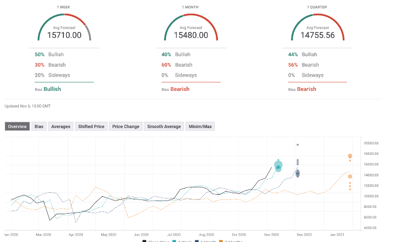Show the Price Change view
The image size is (393, 242).
[126, 127]
